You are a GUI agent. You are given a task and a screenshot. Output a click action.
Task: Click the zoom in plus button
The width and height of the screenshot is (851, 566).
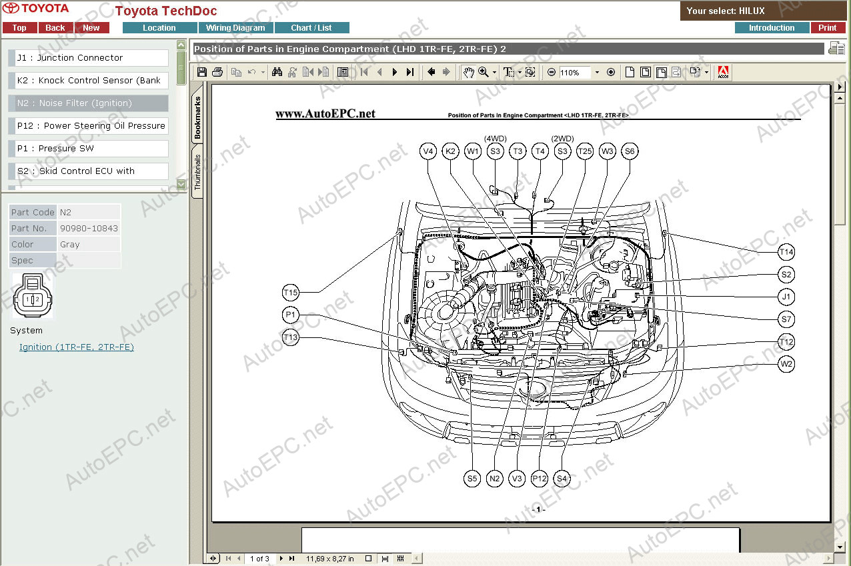(x=611, y=72)
